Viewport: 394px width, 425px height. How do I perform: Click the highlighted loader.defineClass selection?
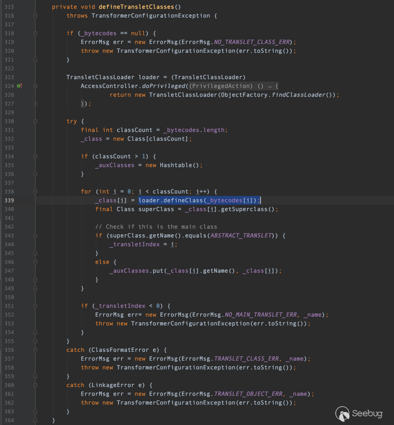tap(199, 200)
